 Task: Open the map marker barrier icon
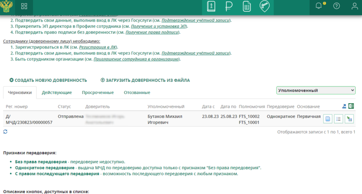tap(265, 6)
